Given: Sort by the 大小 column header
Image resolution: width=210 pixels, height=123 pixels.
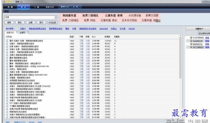Looking at the screenshot, I should click(x=94, y=37).
